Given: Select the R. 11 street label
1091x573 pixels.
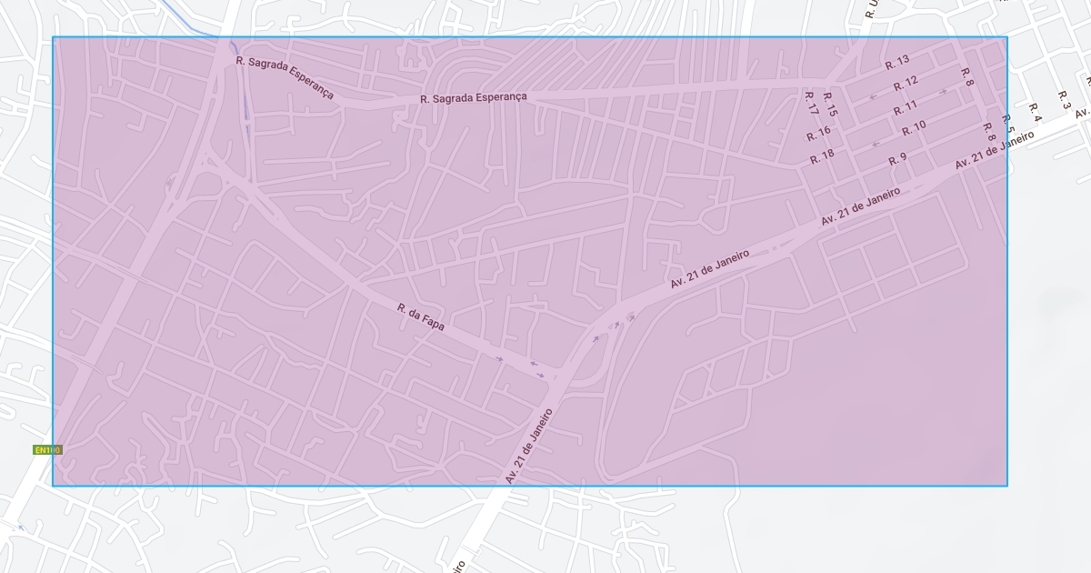Looking at the screenshot, I should [x=906, y=109].
